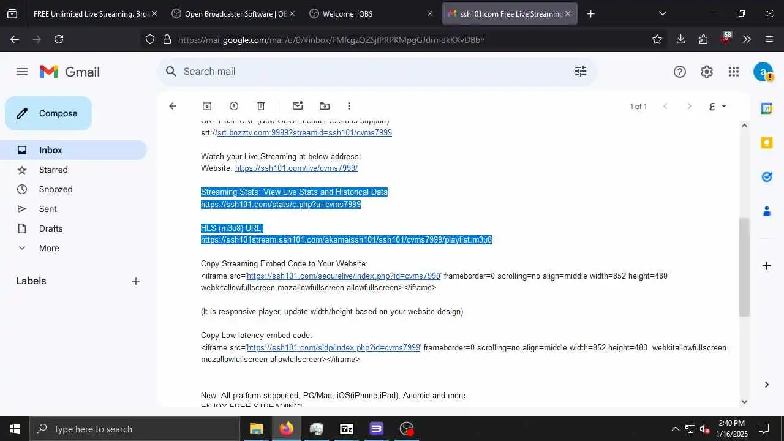Hide side panel chevron
Viewport: 784px width, 441px height.
point(767,385)
